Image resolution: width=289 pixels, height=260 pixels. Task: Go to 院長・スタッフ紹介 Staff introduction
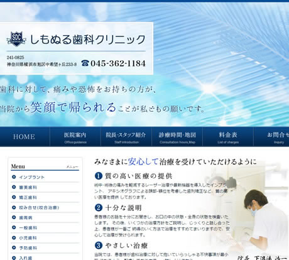pos(126,136)
